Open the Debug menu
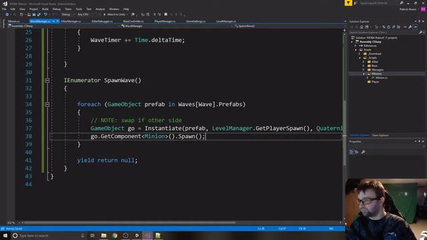Viewport: 427px width, 240px height. point(56,9)
